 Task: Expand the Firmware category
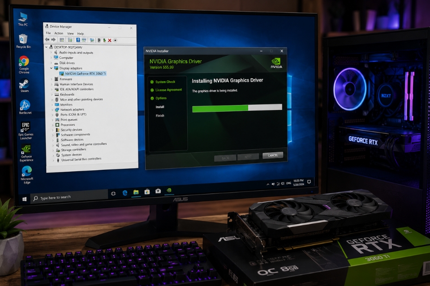(x=52, y=79)
